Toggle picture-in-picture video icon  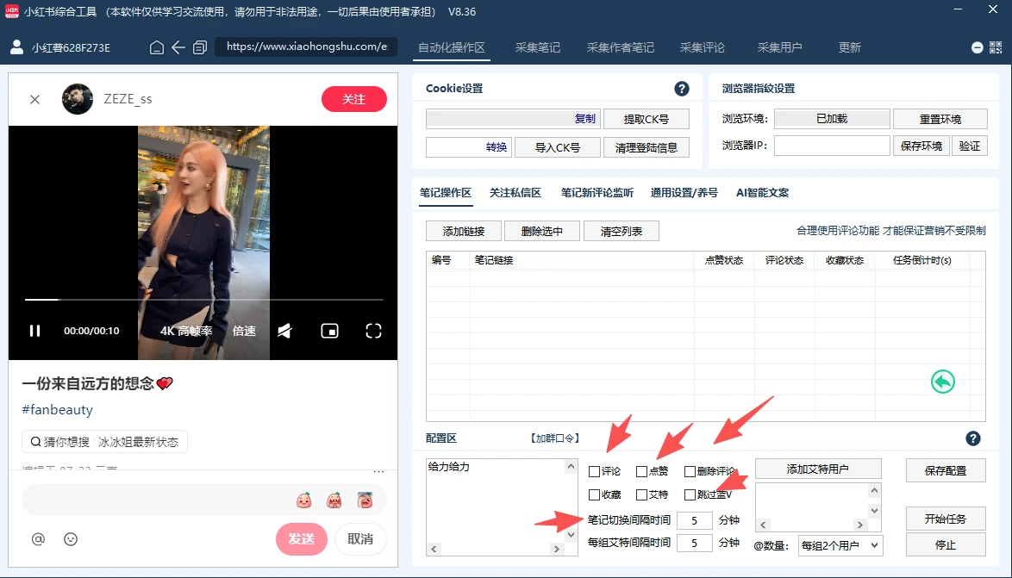330,331
